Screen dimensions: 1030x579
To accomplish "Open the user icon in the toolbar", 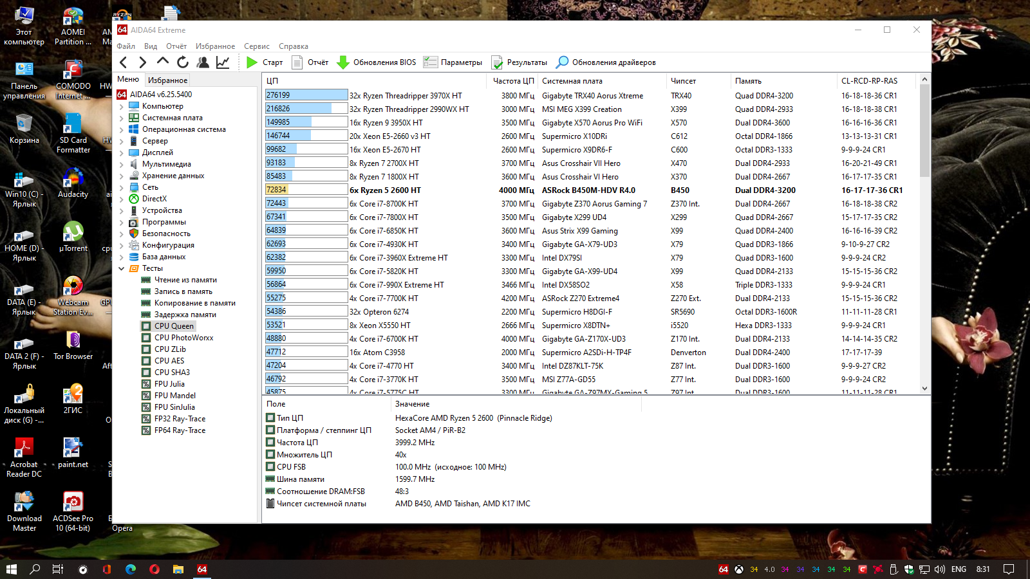I will click(203, 62).
